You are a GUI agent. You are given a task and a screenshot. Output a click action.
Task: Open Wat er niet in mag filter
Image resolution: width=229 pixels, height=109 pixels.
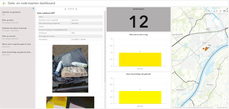point(17,45)
